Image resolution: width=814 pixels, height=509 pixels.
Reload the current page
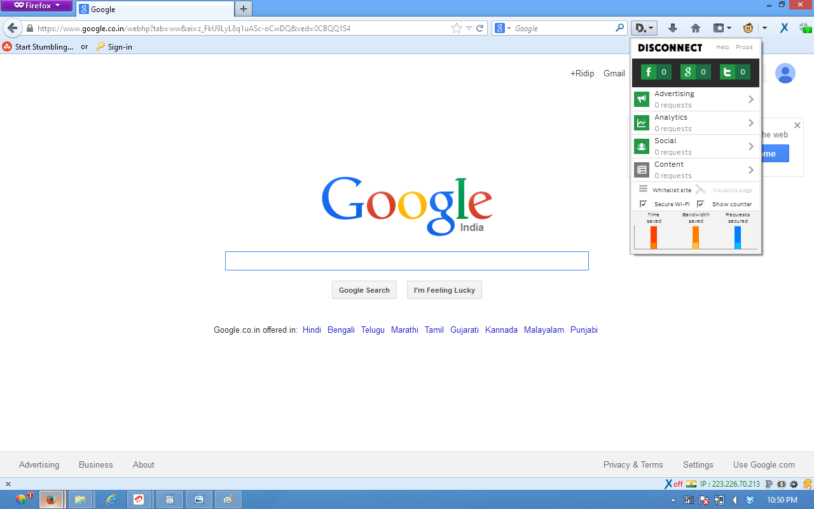click(480, 28)
